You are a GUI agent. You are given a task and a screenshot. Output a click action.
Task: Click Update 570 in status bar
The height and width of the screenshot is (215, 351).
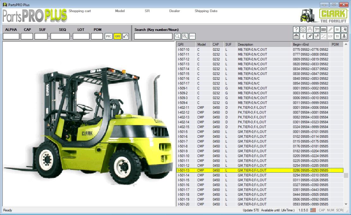(251, 210)
